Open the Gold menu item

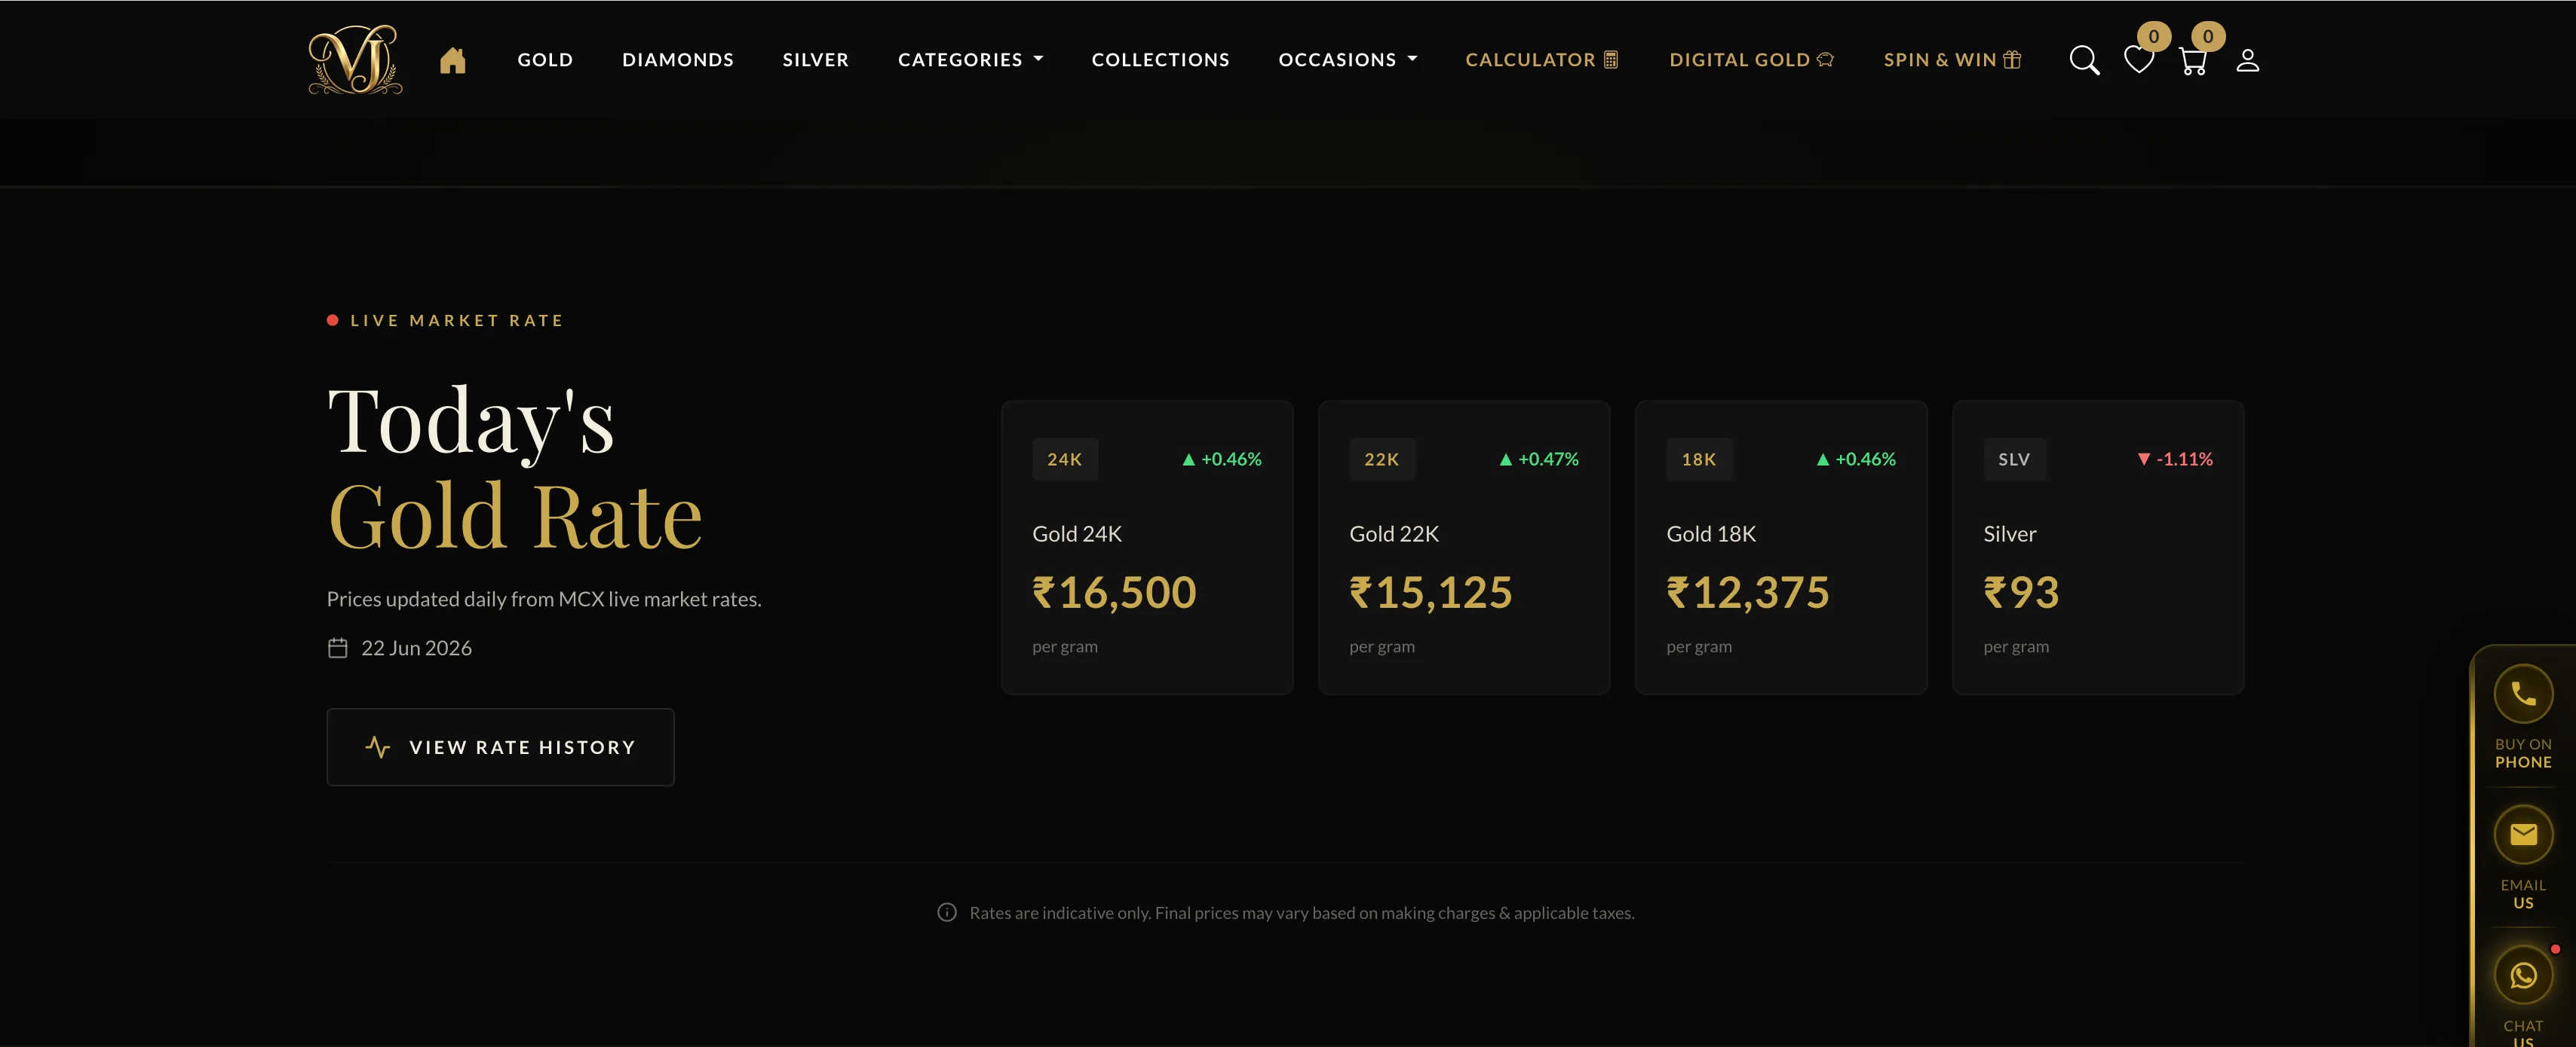545,60
